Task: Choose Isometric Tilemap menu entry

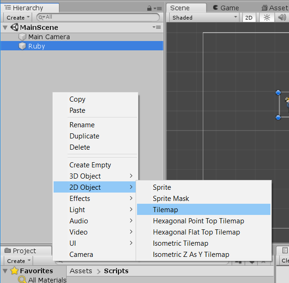Action: (180, 243)
